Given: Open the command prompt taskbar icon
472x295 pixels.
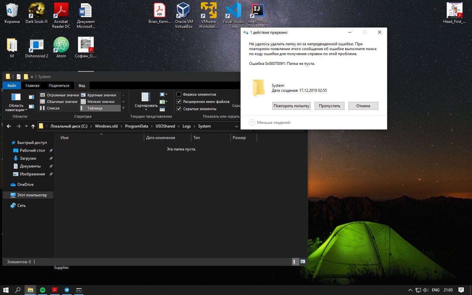Looking at the screenshot, I should (x=79, y=290).
